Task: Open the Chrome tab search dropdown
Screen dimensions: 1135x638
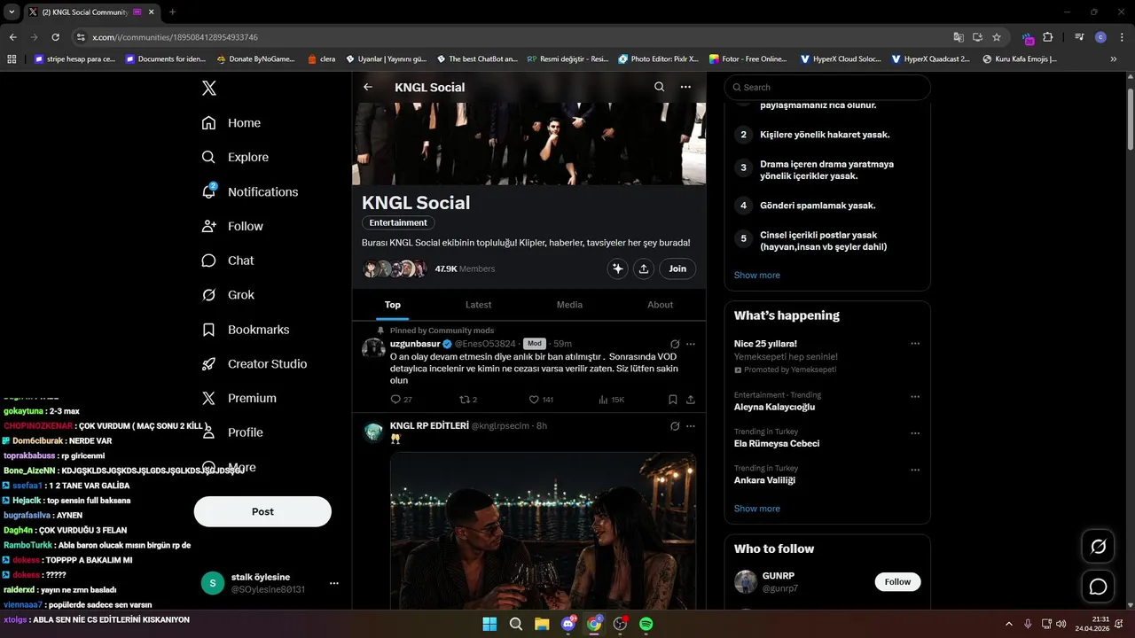Action: click(x=12, y=12)
